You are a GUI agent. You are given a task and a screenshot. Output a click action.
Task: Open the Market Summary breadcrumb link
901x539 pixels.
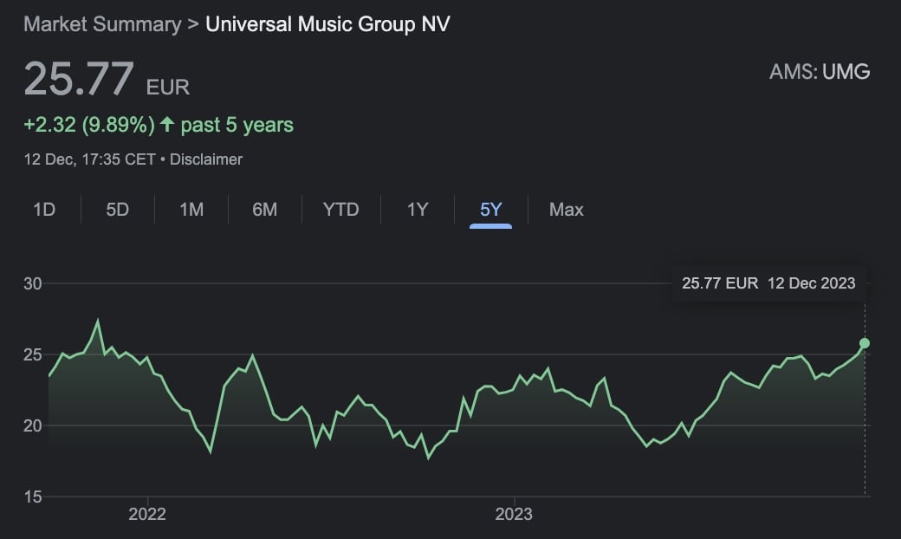(101, 23)
